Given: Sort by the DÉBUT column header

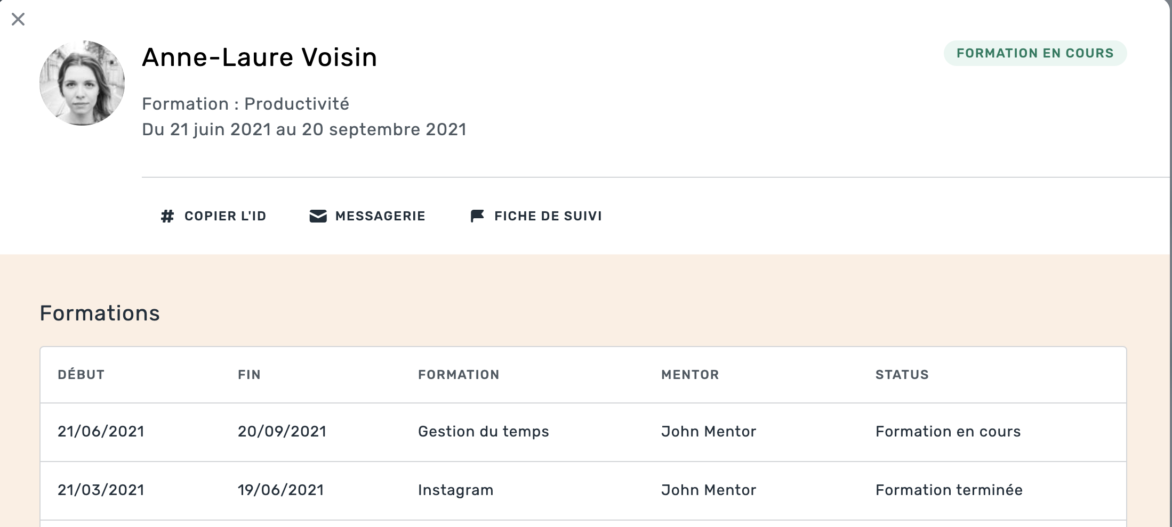Looking at the screenshot, I should pos(81,375).
